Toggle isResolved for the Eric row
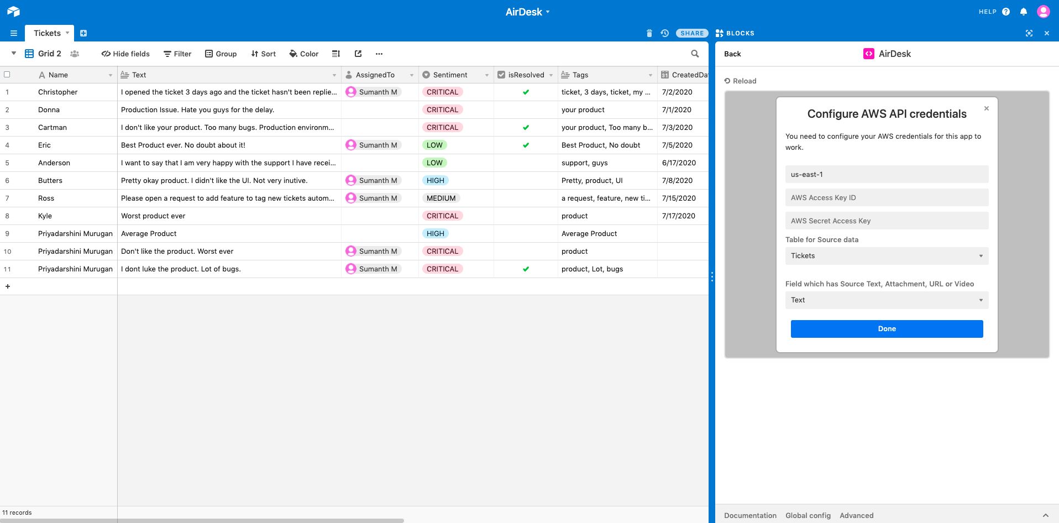This screenshot has width=1059, height=523. click(x=526, y=145)
